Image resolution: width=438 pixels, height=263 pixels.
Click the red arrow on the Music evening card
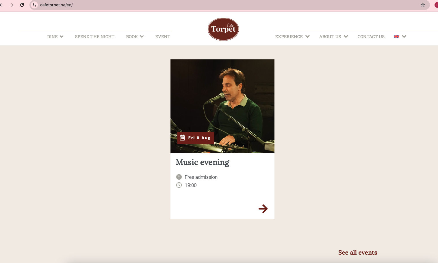(x=263, y=209)
